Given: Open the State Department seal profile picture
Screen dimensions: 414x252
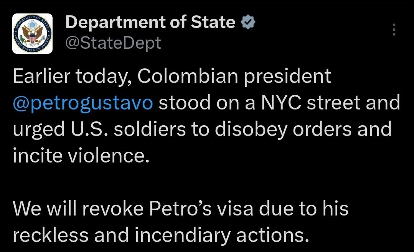Looking at the screenshot, I should click(31, 33).
